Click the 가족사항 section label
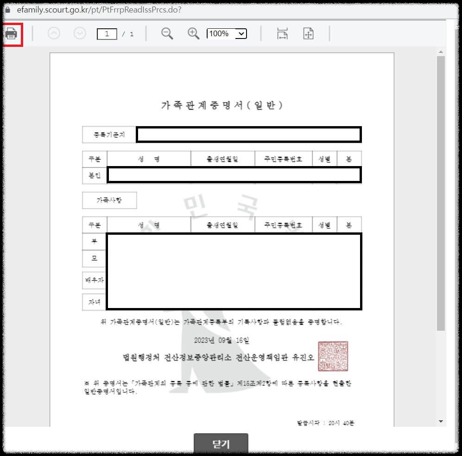462x456 pixels. tap(109, 200)
